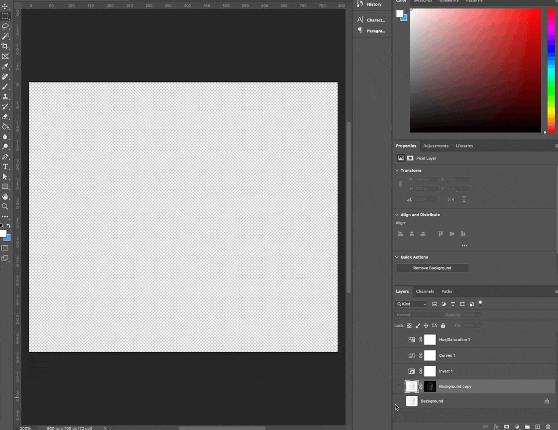This screenshot has width=558, height=430.
Task: Open the Edit Toolbar three-dots menu
Action: (5, 216)
